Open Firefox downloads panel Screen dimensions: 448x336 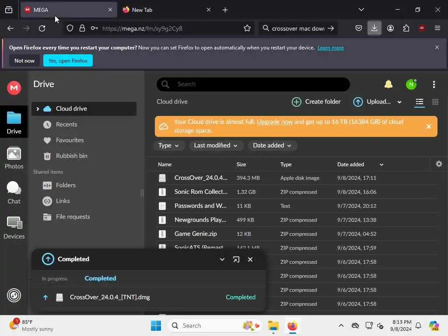click(x=374, y=28)
